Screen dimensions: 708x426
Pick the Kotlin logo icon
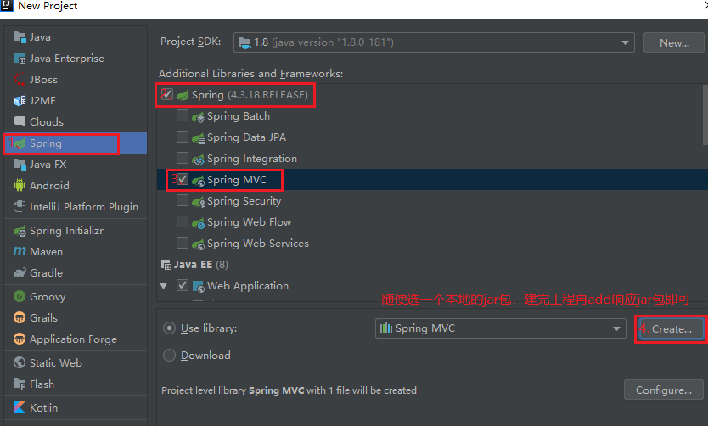click(20, 407)
